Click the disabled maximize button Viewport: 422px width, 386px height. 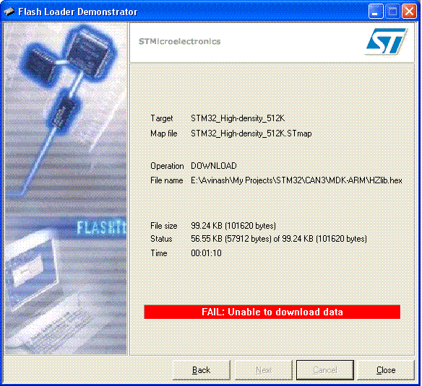click(392, 12)
